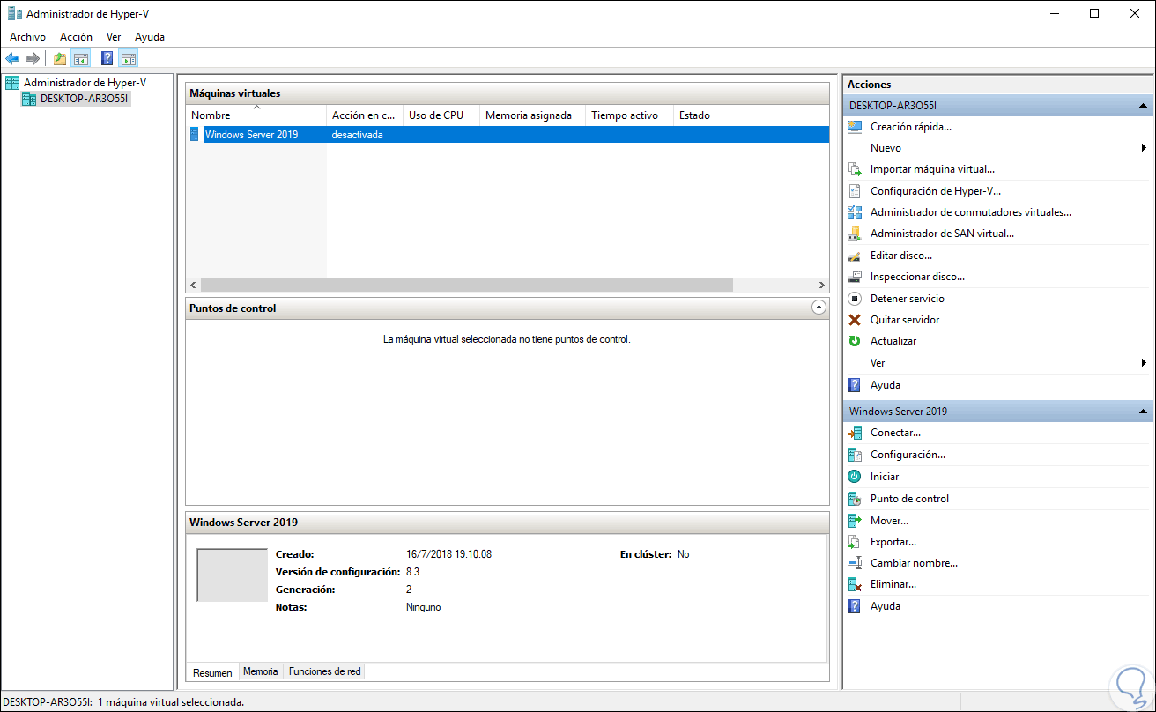Select the Windows Server 2019 row in virtual machines list
The image size is (1156, 712).
508,135
